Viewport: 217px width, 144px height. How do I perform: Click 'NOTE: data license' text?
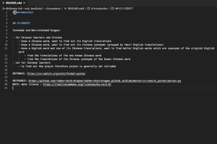[26, 84]
